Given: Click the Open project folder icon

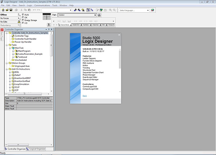Looking at the screenshot, I should [7, 10].
